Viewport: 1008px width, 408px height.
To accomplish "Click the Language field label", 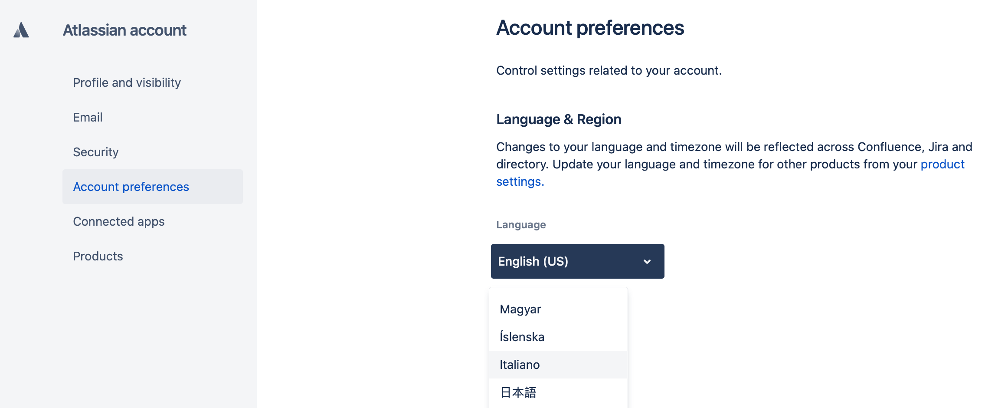I will 521,225.
